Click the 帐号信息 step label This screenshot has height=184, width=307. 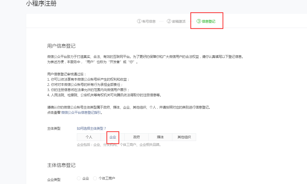point(148,21)
